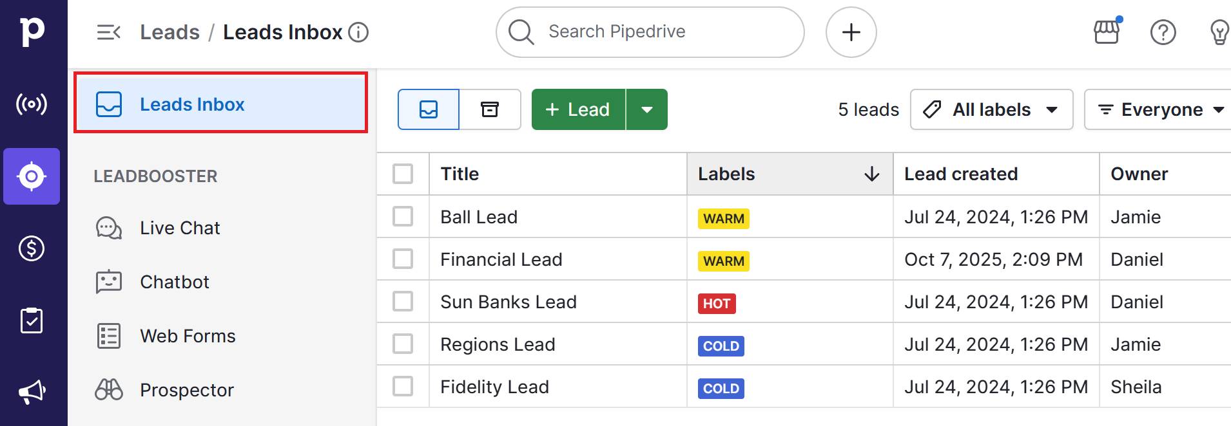Open the Regions Lead title
1231x426 pixels.
click(498, 344)
